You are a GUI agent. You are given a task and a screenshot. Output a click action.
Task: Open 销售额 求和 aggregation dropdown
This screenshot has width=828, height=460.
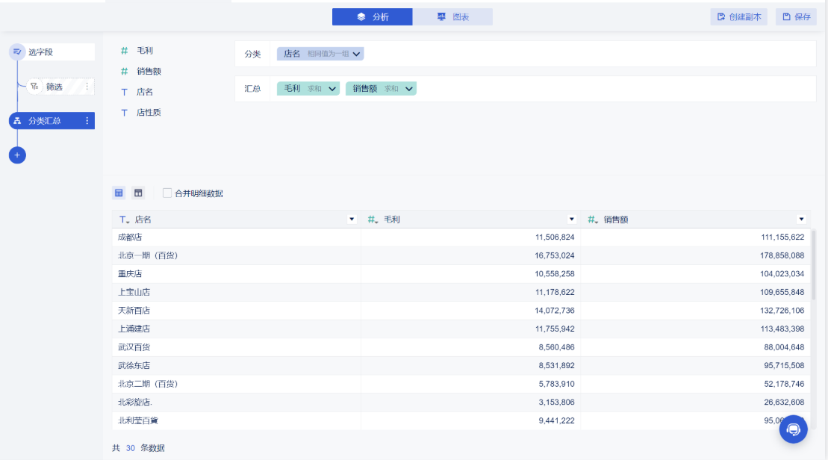tap(408, 89)
